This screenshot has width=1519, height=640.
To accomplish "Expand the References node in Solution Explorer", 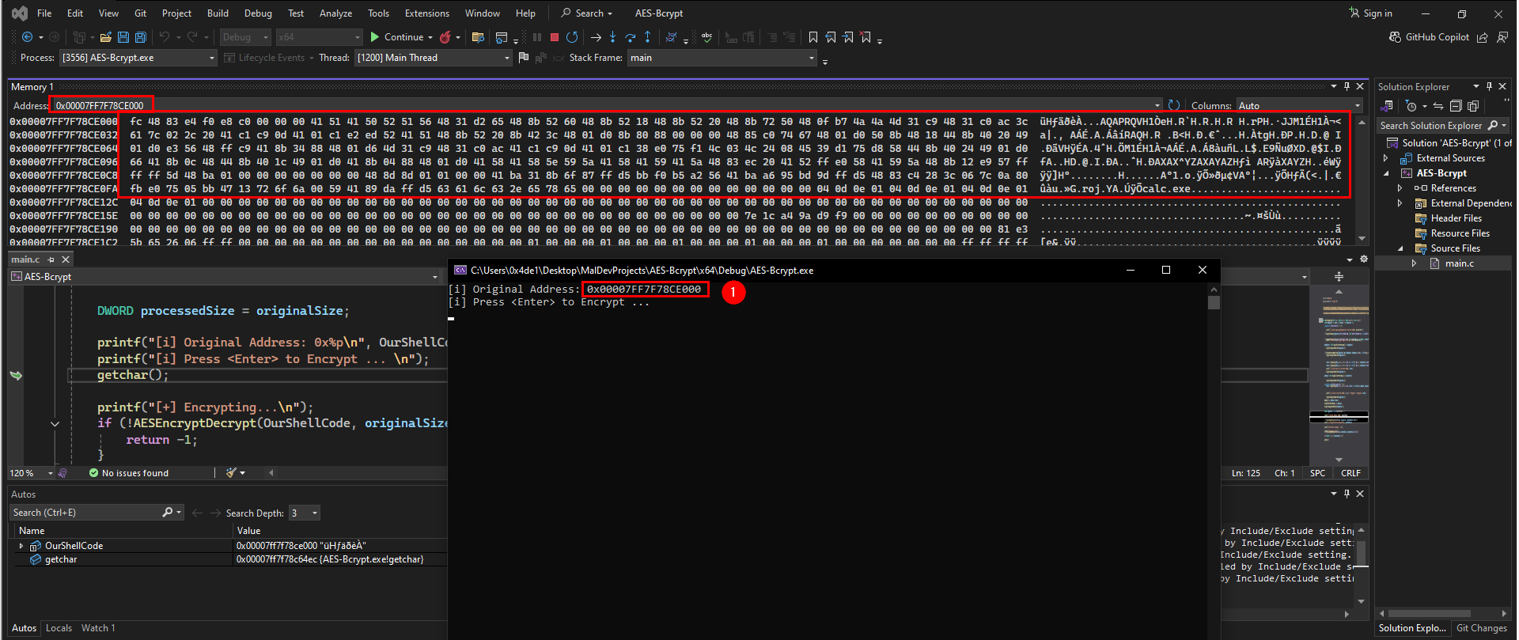I will click(x=1400, y=188).
